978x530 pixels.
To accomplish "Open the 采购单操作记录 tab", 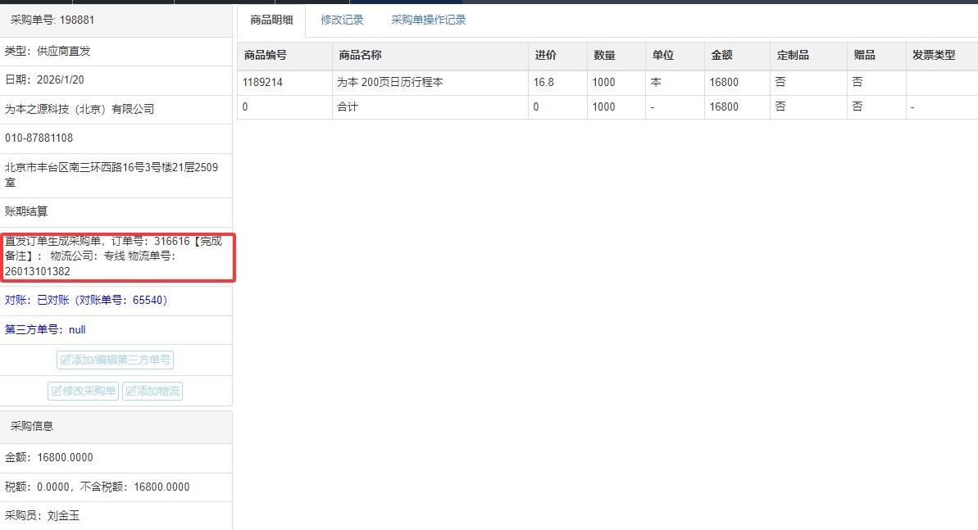I will point(428,20).
